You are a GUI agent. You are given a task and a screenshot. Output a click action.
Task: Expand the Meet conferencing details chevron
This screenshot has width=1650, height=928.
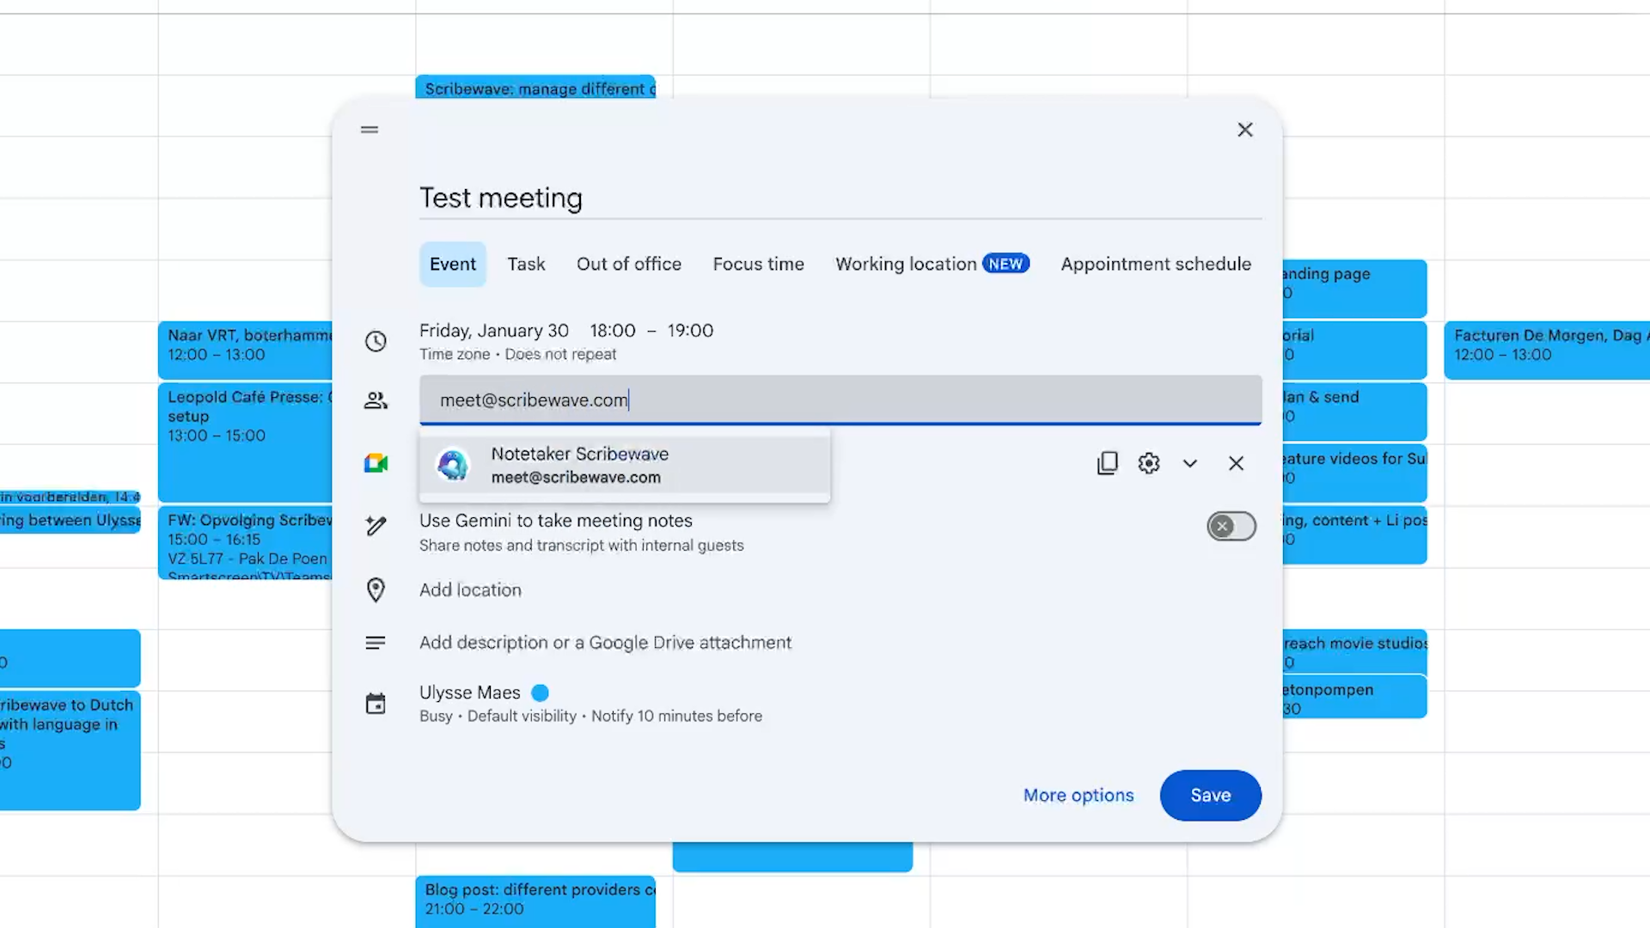click(x=1190, y=463)
